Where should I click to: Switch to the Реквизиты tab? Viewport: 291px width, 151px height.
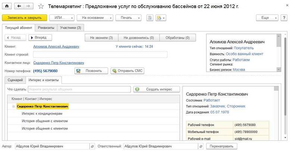click(x=46, y=28)
